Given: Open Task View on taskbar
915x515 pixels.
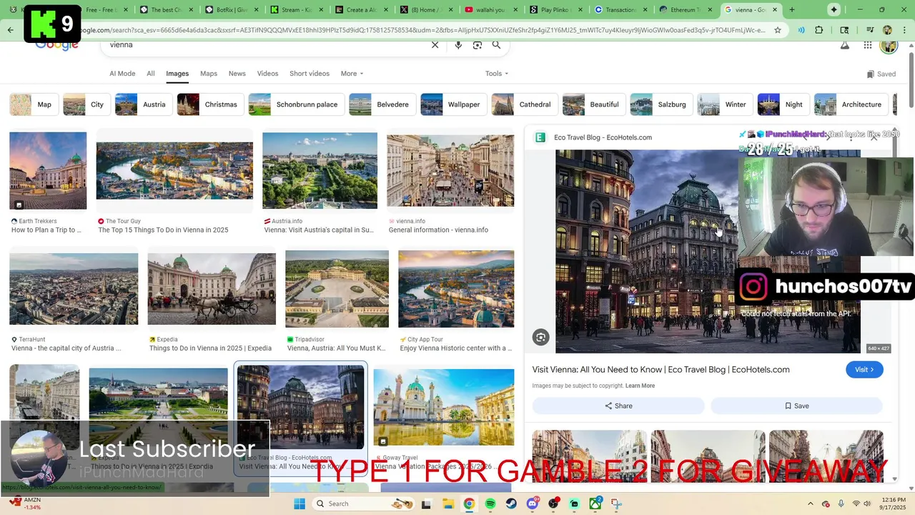Looking at the screenshot, I should click(427, 504).
